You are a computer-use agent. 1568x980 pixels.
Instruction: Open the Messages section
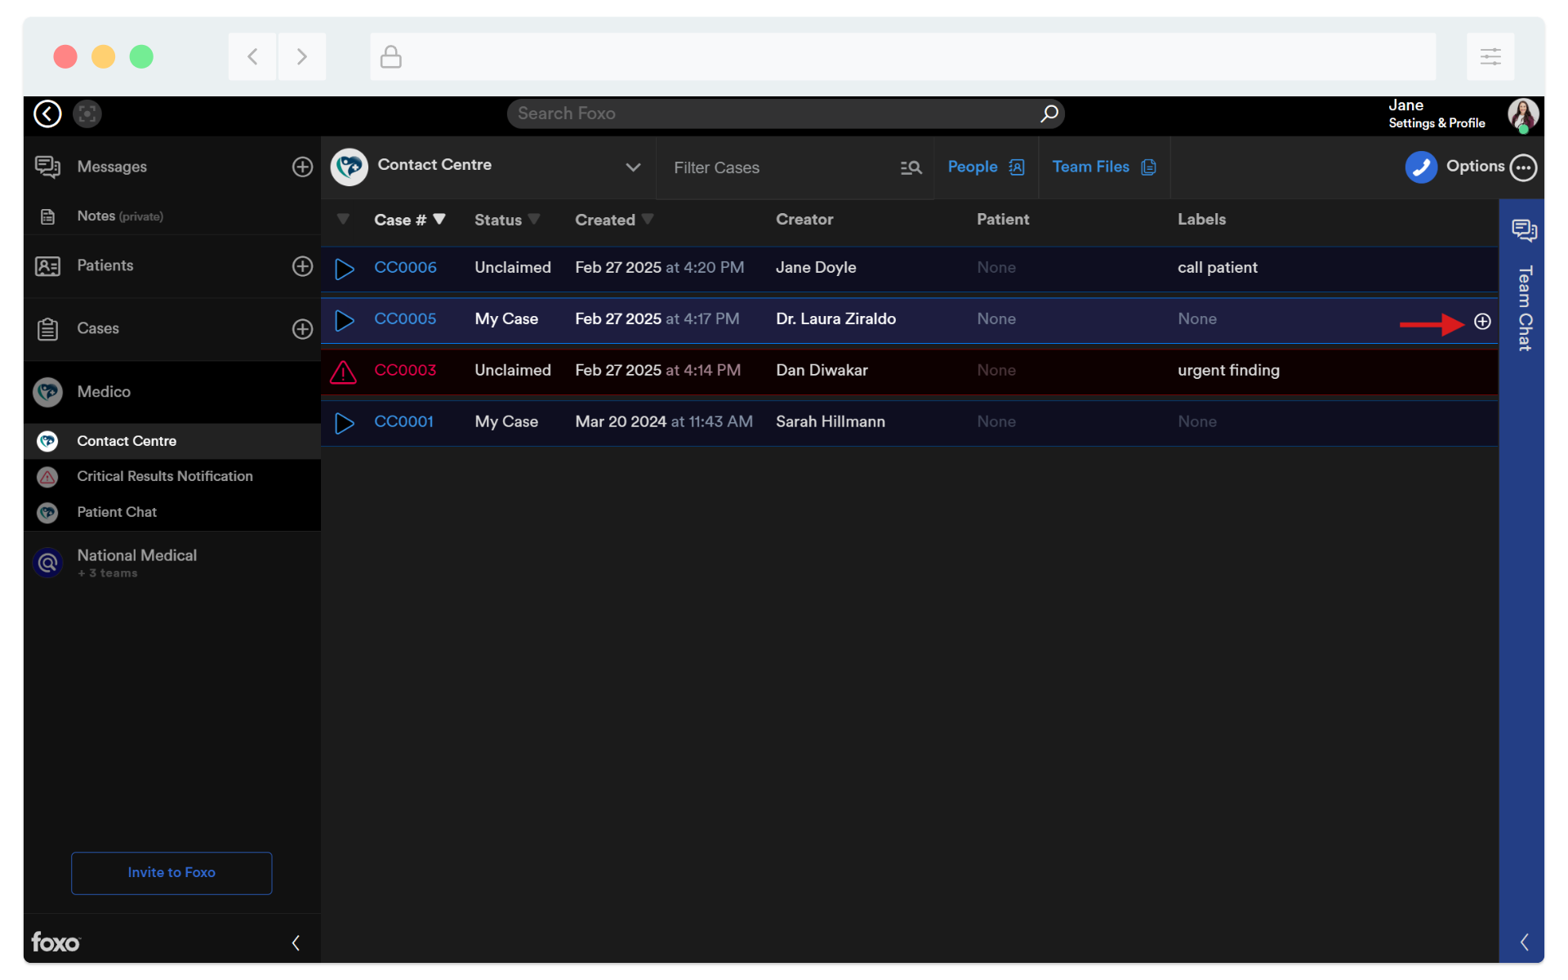(x=112, y=167)
